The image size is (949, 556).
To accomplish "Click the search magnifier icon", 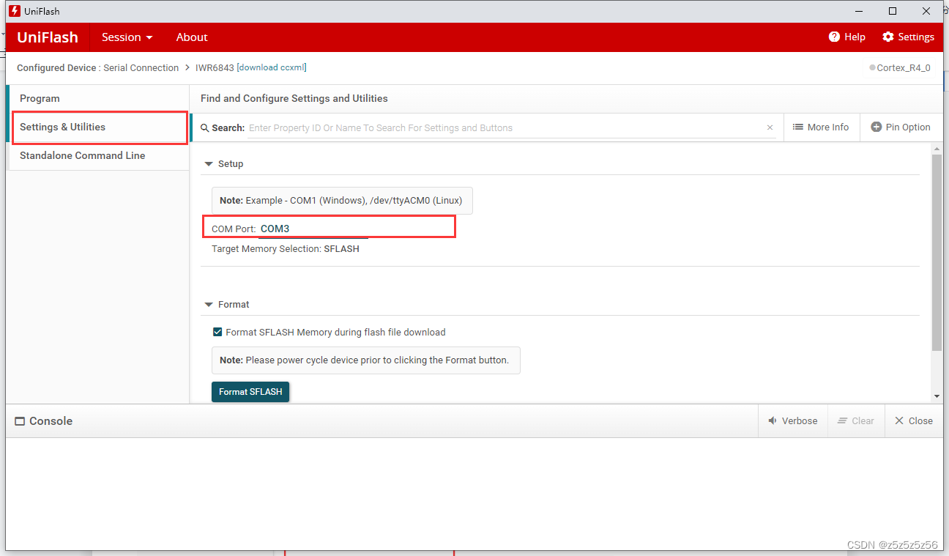I will point(205,127).
